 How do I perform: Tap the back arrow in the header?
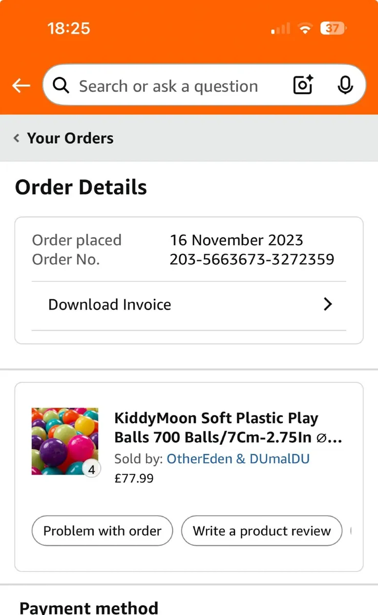21,86
